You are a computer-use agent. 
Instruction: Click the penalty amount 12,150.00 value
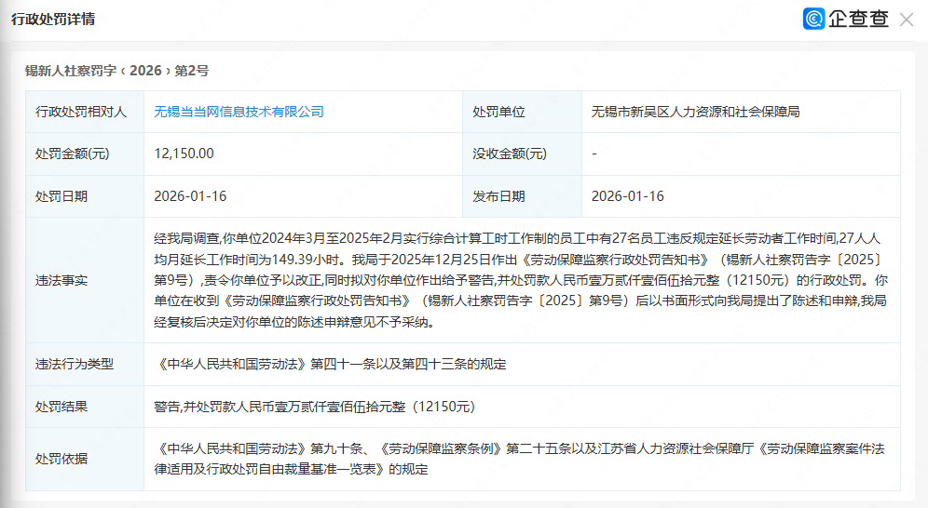(x=184, y=154)
